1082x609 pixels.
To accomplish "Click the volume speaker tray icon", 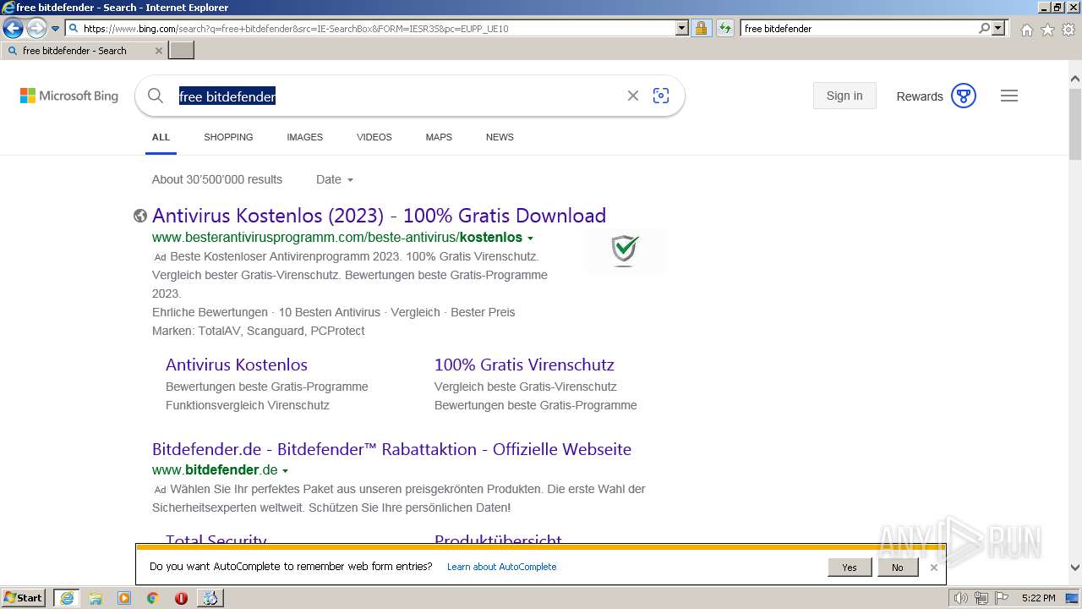I will click(x=960, y=598).
